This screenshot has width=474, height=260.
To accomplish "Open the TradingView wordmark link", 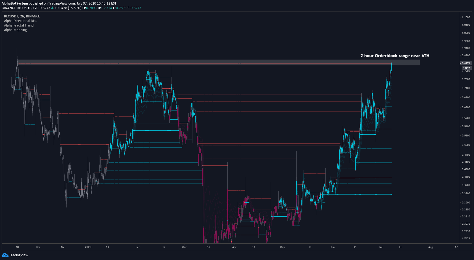I will tap(19, 255).
